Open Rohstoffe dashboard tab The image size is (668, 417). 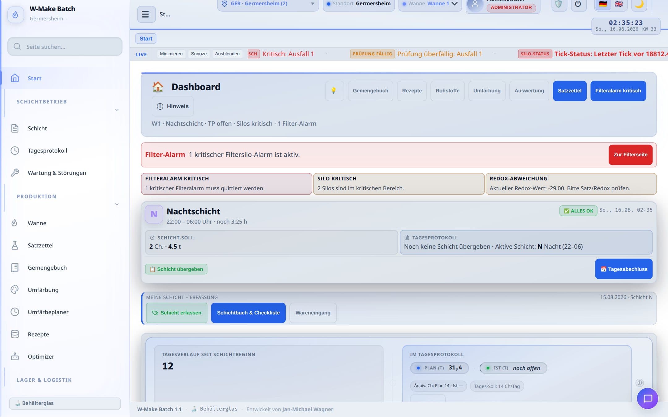pos(447,91)
